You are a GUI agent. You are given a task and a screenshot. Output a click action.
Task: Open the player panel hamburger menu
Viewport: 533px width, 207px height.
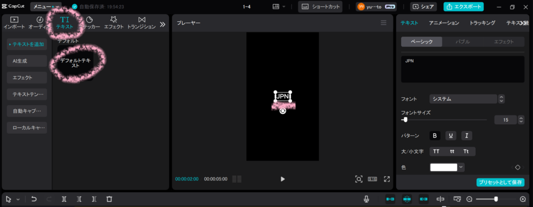point(384,23)
